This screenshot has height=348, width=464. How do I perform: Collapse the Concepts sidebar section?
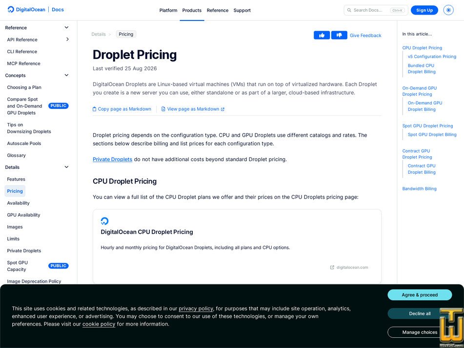tap(66, 75)
